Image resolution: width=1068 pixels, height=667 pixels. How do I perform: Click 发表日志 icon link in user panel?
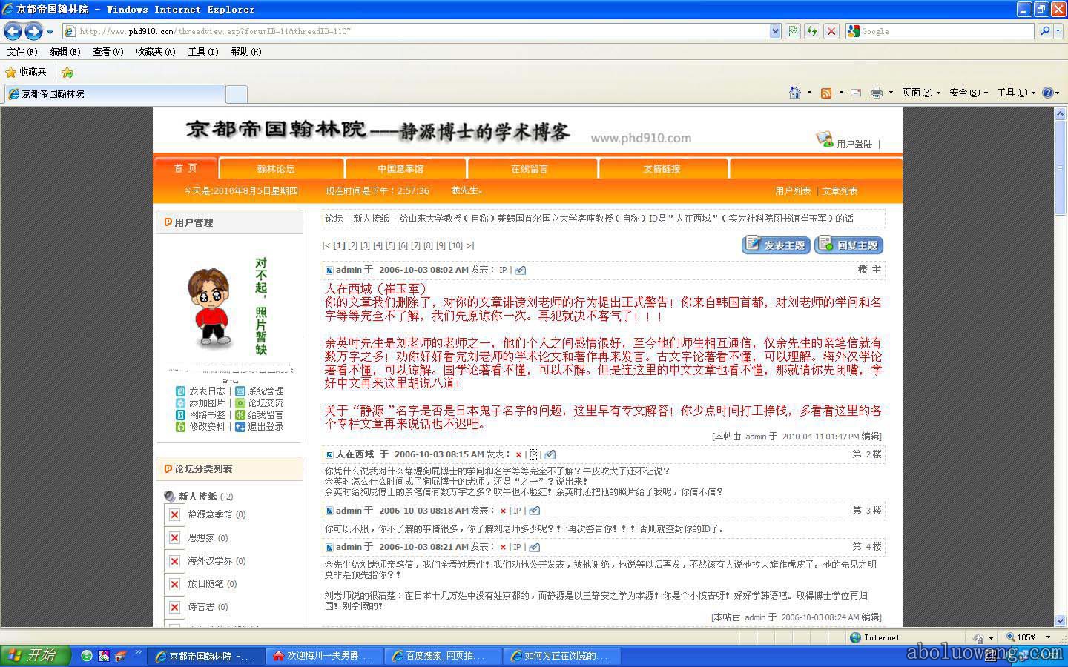(x=200, y=391)
